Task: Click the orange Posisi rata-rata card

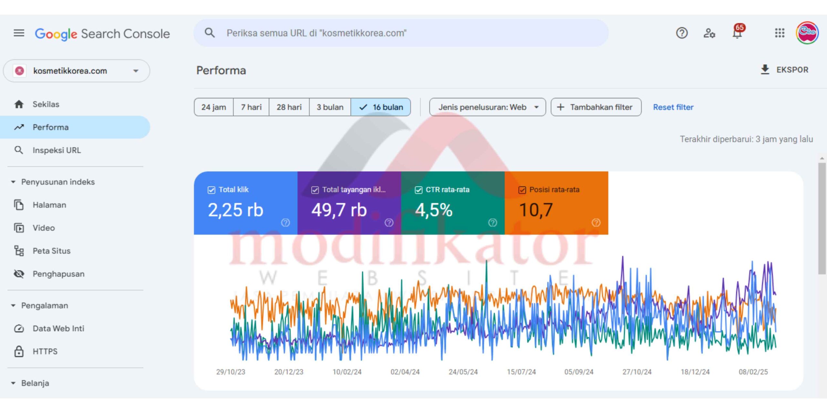Action: point(556,203)
